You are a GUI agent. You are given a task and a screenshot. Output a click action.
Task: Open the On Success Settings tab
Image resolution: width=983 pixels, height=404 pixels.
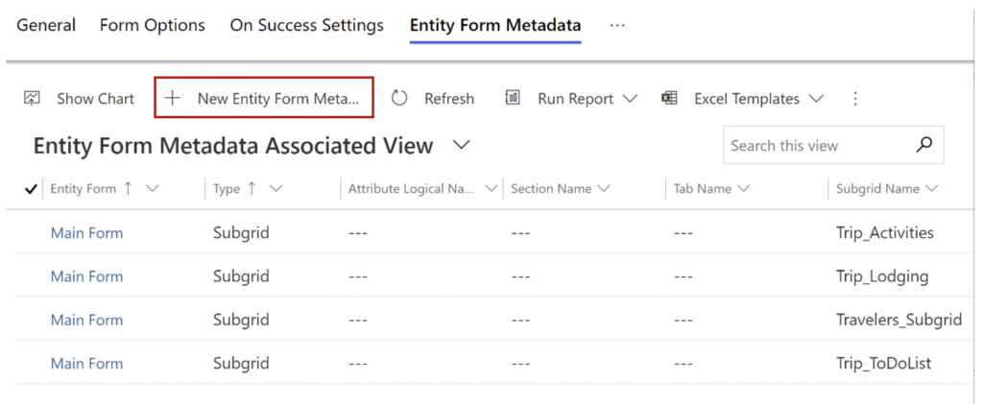point(306,25)
